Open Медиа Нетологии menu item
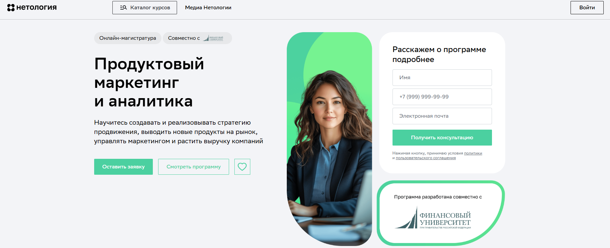The width and height of the screenshot is (610, 248). (208, 8)
